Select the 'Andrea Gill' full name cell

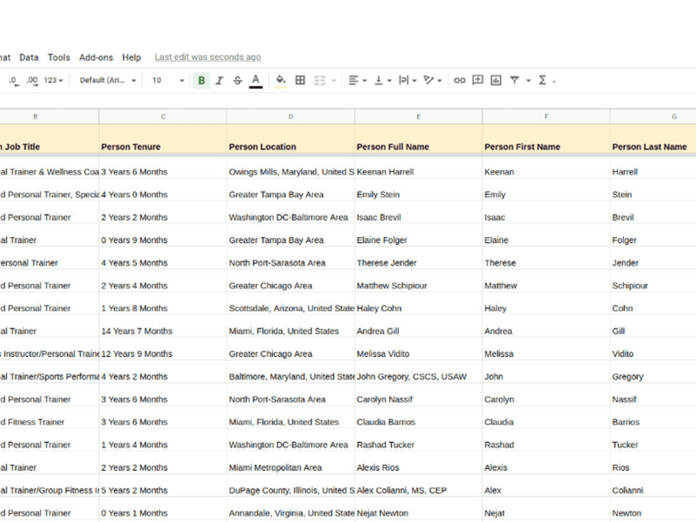(419, 327)
